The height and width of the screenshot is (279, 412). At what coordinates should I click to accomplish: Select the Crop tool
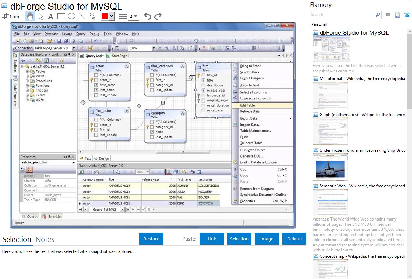[11, 16]
